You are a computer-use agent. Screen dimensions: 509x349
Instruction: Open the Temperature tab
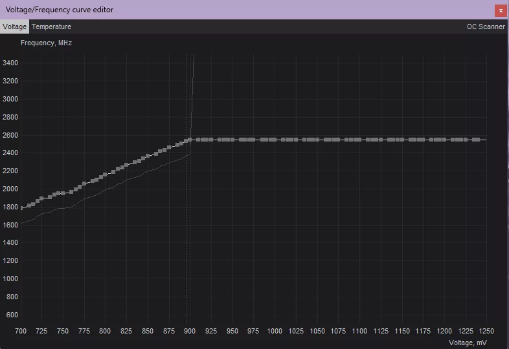[51, 26]
